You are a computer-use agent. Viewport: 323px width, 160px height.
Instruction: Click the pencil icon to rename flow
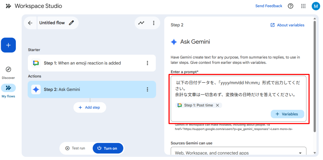pyautogui.click(x=71, y=23)
